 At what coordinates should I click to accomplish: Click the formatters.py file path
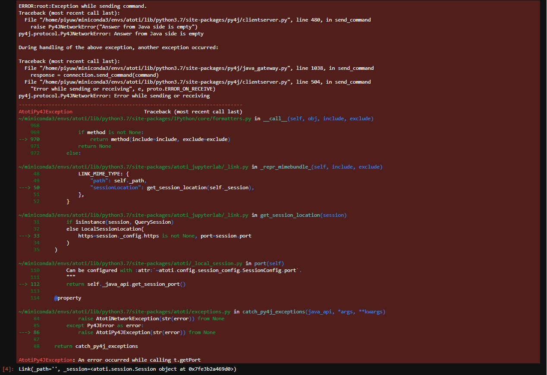134,118
